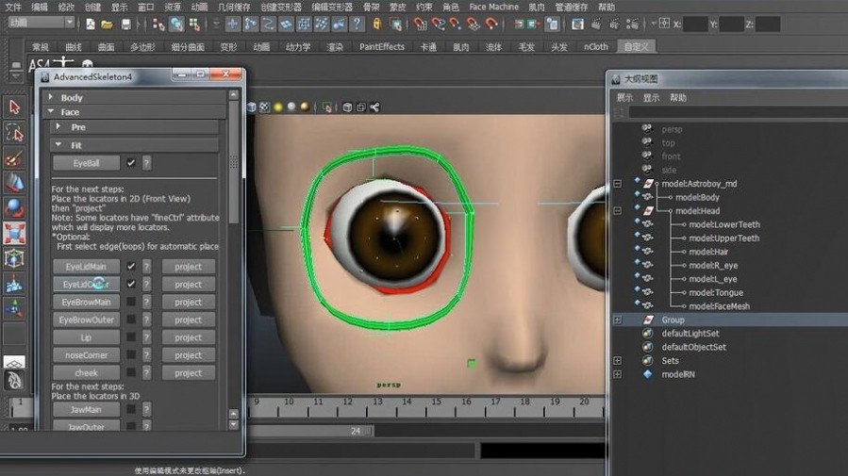The width and height of the screenshot is (848, 476).
Task: Save scene with the floppy disk icon
Action: [x=125, y=24]
